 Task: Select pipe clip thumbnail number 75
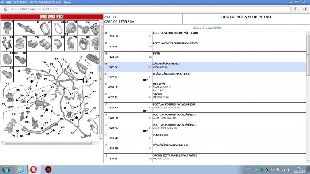coord(20,43)
